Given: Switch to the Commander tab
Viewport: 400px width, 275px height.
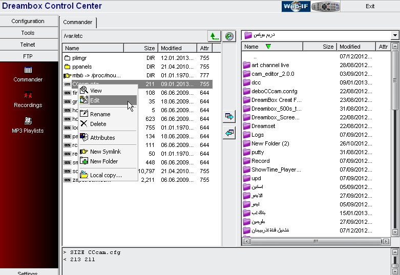Looking at the screenshot, I should (x=77, y=22).
